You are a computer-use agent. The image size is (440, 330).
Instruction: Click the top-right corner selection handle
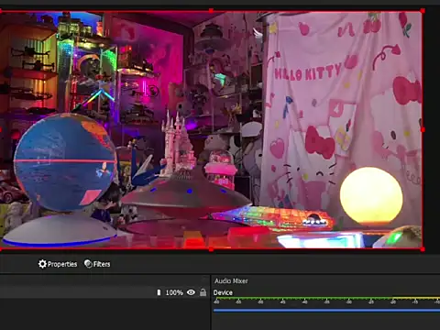[x=423, y=11]
